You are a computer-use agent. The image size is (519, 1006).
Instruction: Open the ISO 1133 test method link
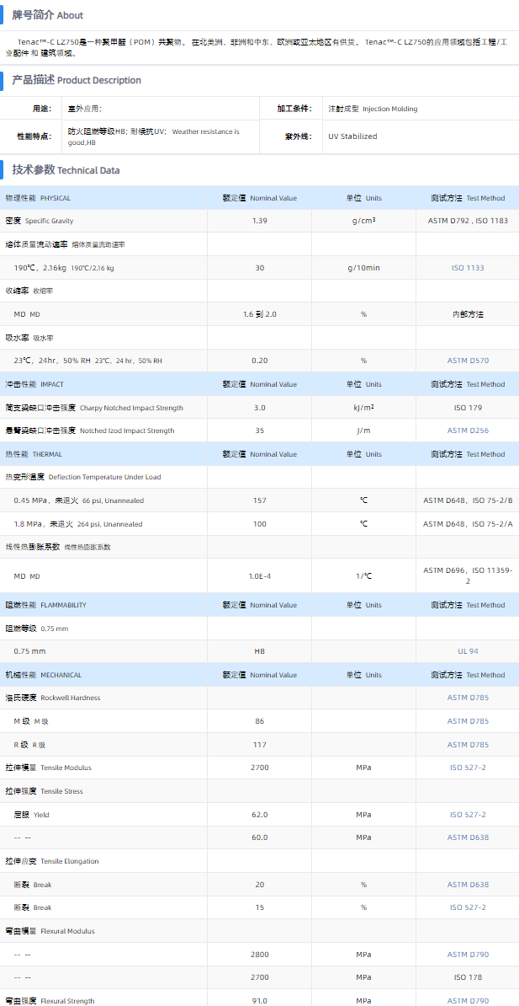[x=468, y=268]
